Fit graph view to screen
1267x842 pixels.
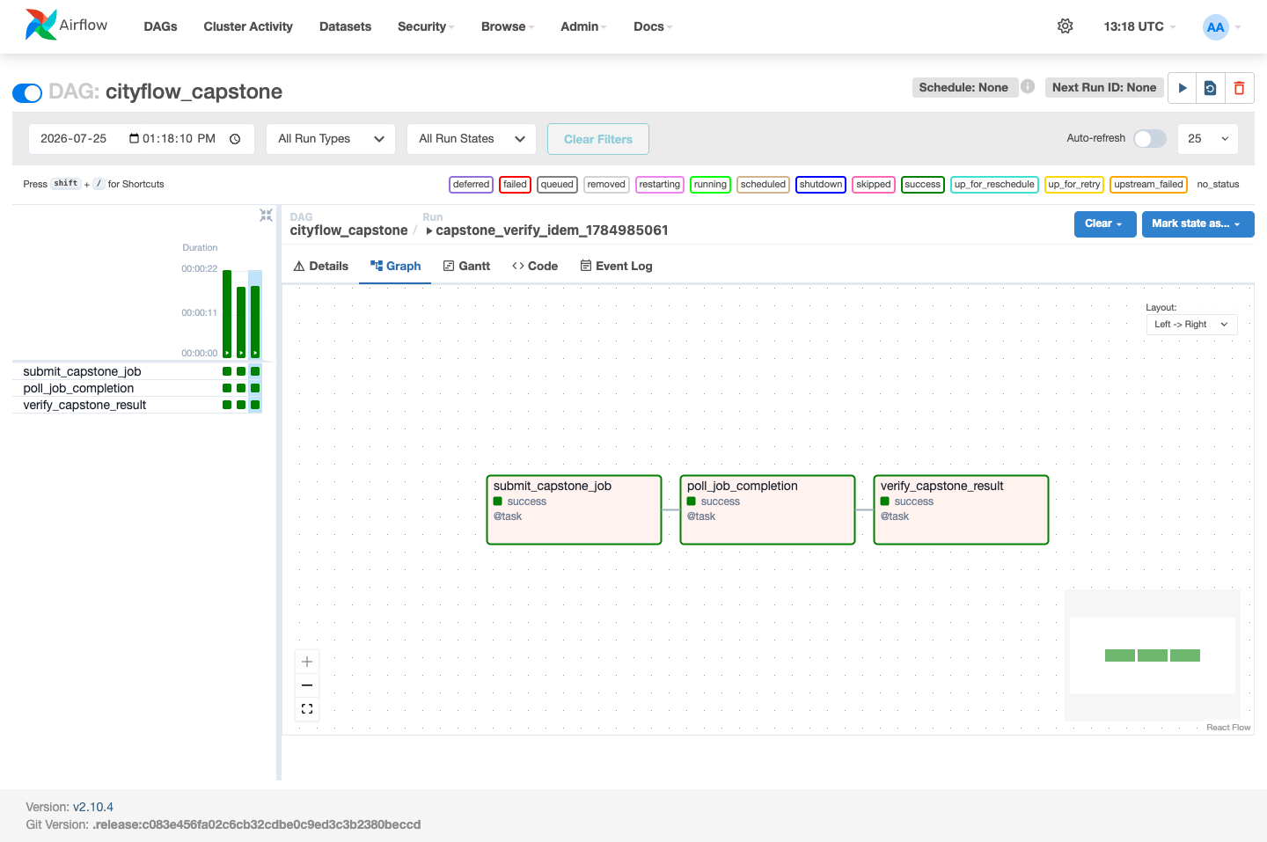click(307, 709)
